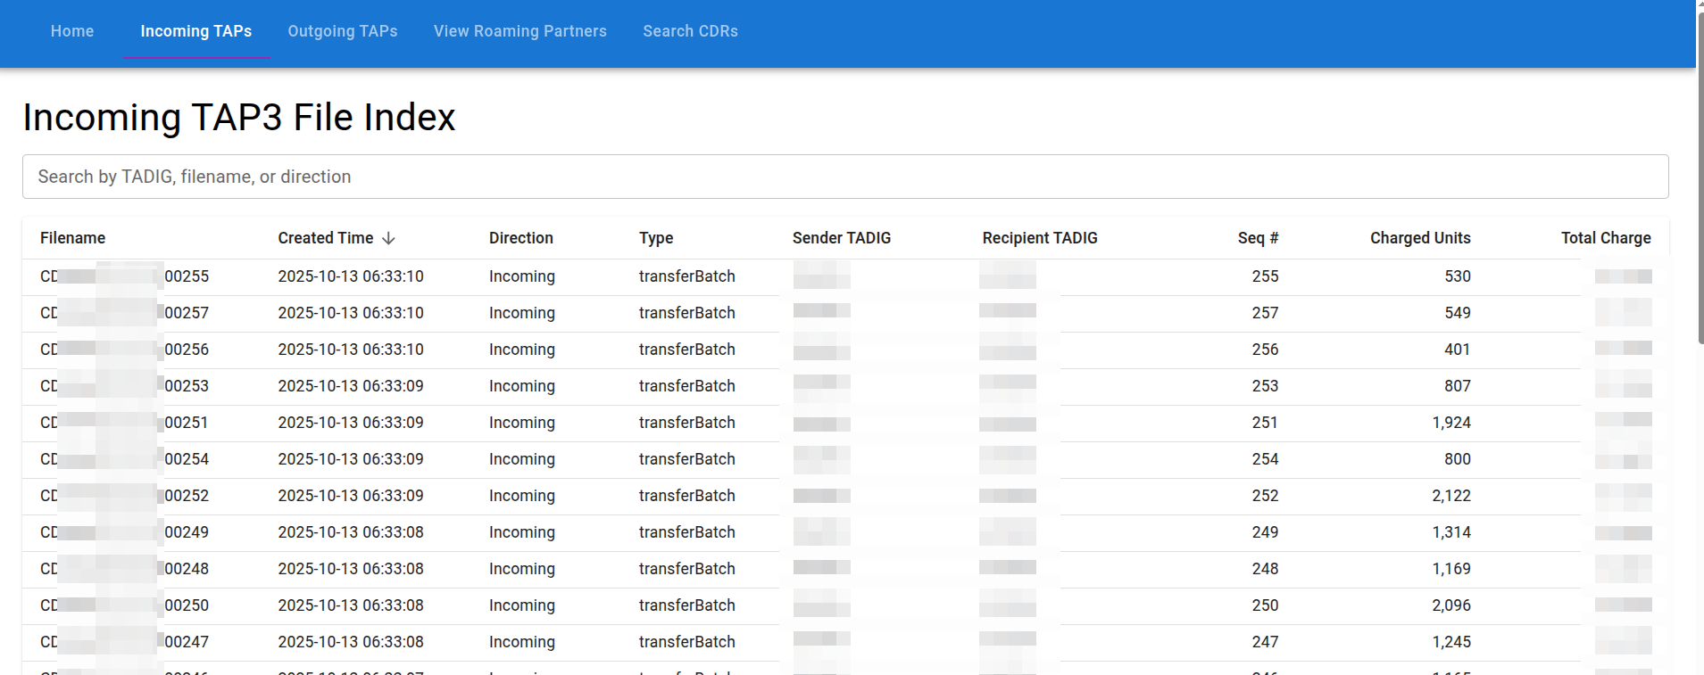Click the sort arrow beside Created Time
Screen dimensions: 1704x675
click(388, 238)
